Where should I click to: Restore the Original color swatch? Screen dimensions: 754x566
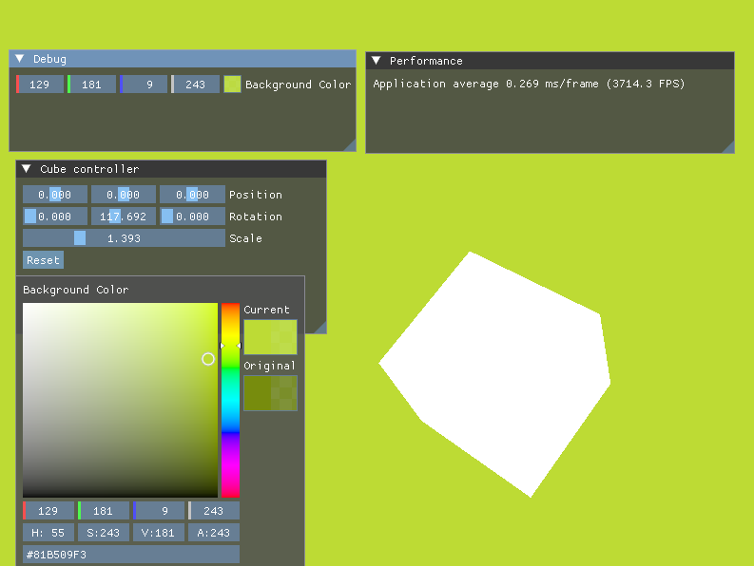270,393
